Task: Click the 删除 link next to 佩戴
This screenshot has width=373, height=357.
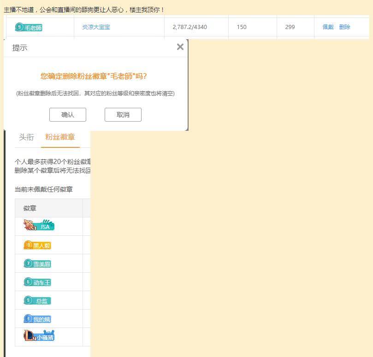Action: click(344, 27)
